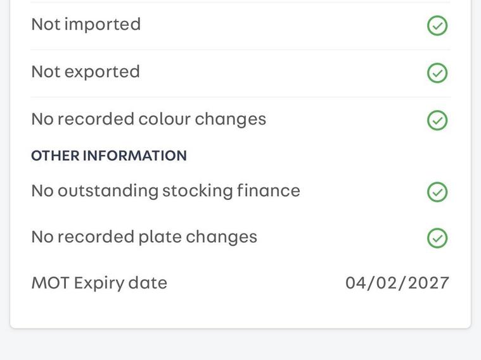Click the checkmark icon for Not exported
This screenshot has width=481, height=360.
point(437,73)
